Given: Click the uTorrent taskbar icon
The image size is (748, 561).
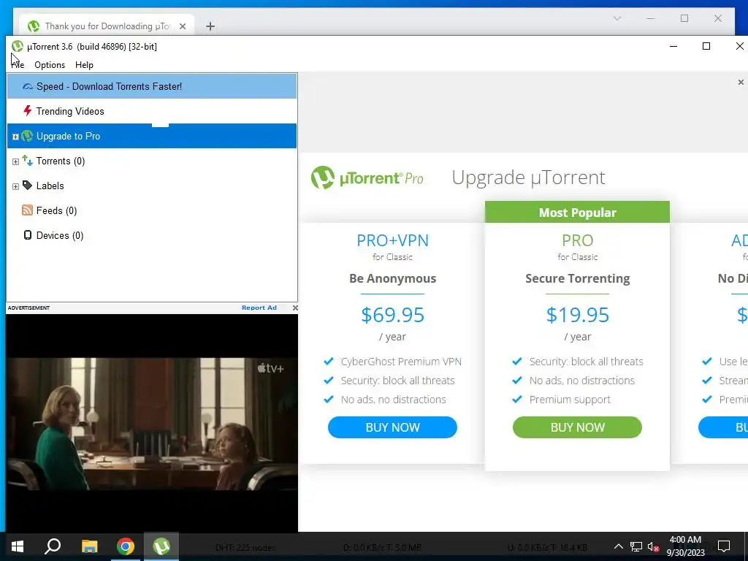Looking at the screenshot, I should tap(161, 546).
